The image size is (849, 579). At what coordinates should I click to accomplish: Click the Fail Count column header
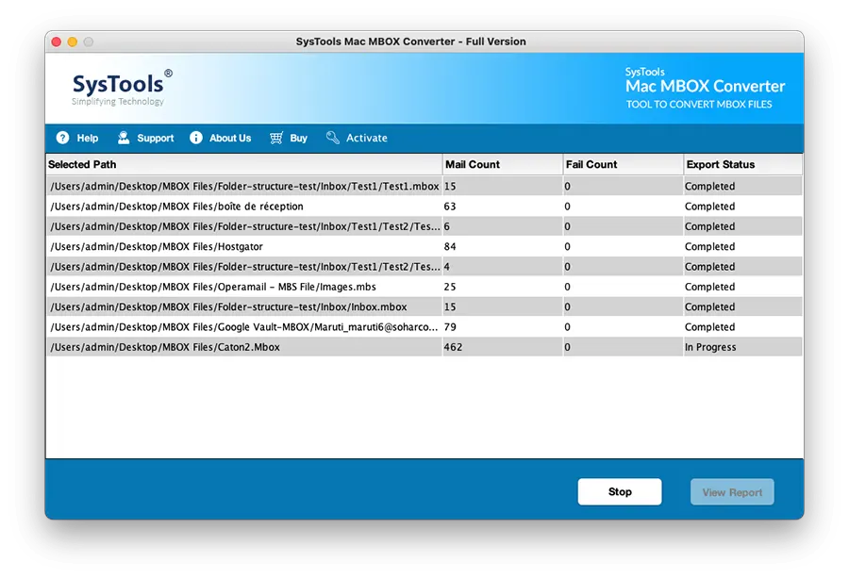(624, 164)
